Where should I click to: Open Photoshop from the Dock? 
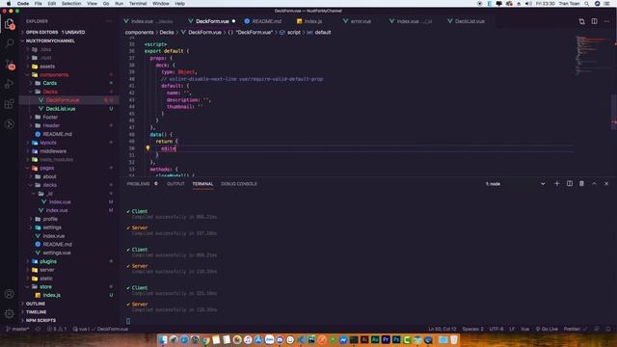396,339
